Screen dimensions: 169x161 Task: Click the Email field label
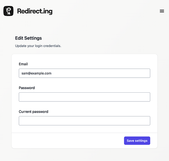(x=23, y=64)
